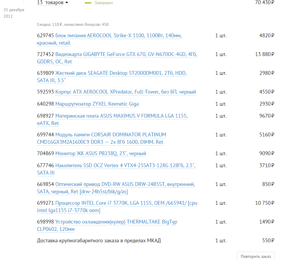Click product code 640298
The image size is (296, 259).
click(46, 104)
